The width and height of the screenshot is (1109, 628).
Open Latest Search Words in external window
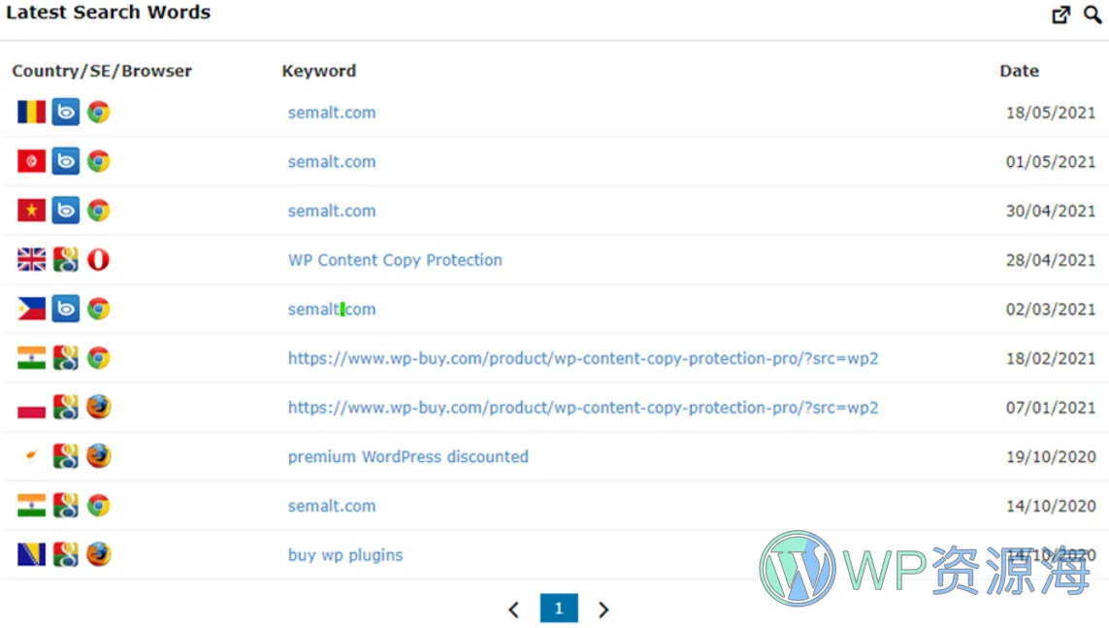click(1060, 15)
